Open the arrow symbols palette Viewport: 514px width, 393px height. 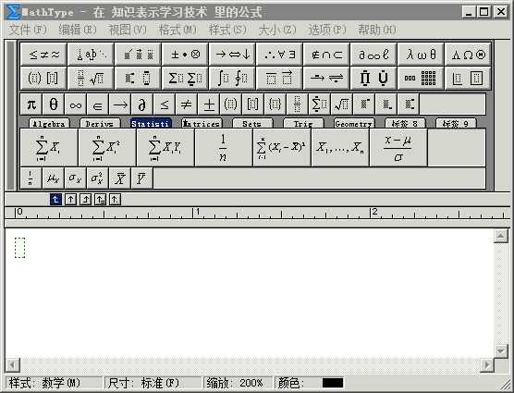(232, 54)
